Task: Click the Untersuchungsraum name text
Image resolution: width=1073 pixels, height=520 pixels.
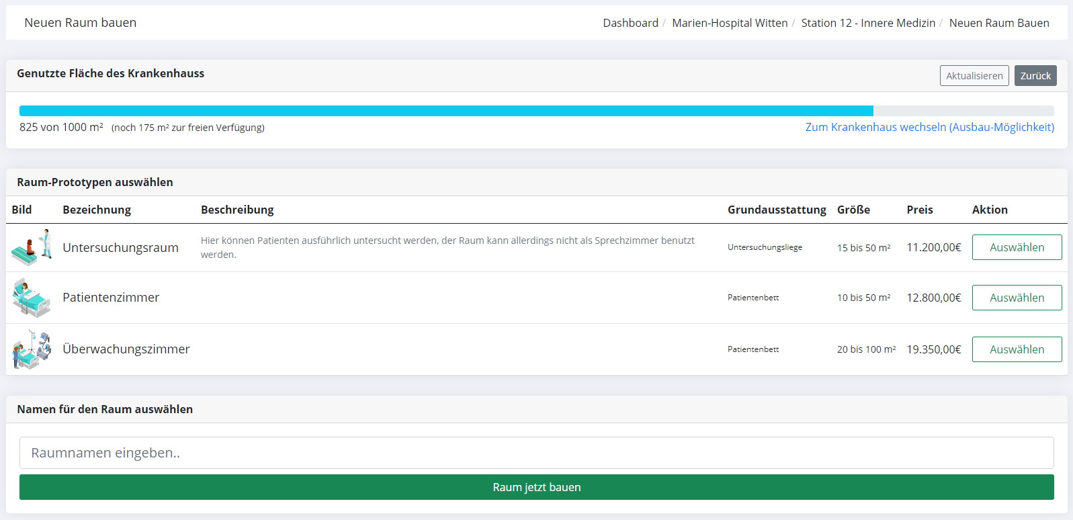Action: [120, 248]
